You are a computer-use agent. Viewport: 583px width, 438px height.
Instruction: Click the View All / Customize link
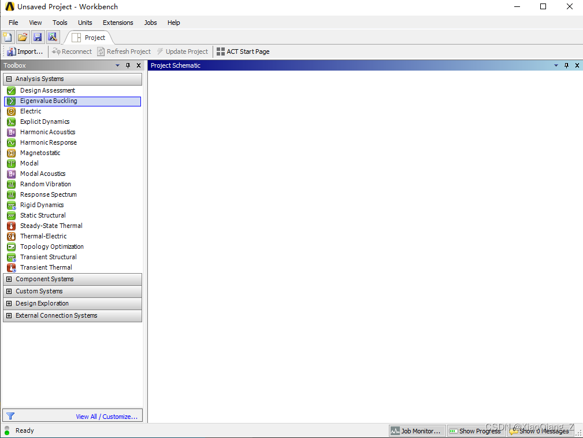coord(106,417)
